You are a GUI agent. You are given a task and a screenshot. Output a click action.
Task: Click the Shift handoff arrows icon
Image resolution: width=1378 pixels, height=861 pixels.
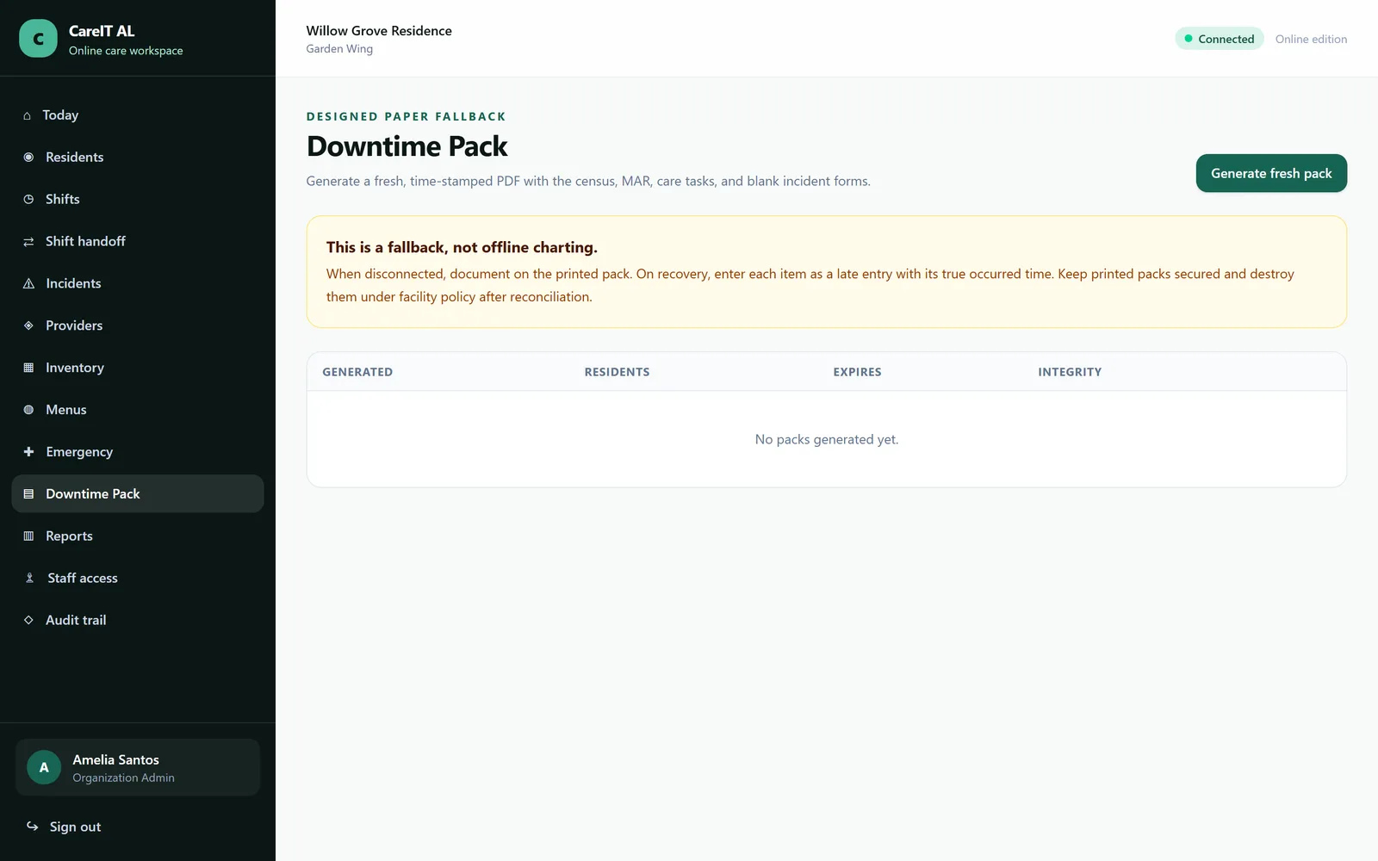(28, 241)
